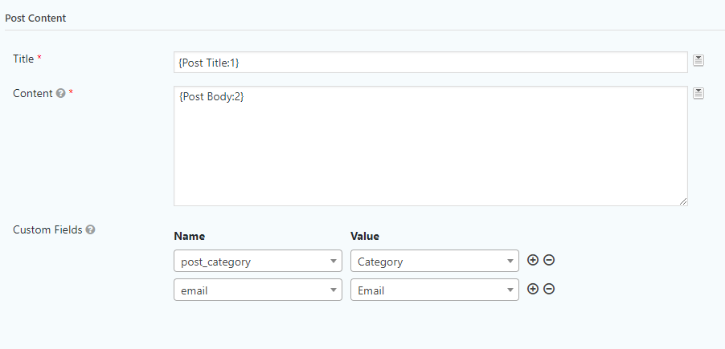Image resolution: width=725 pixels, height=349 pixels.
Task: Click the Title field label
Action: [x=23, y=59]
